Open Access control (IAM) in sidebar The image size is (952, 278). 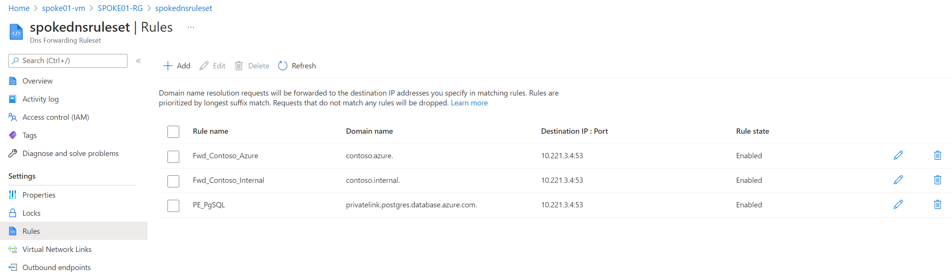click(56, 117)
